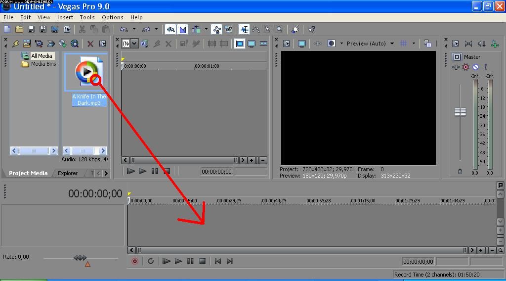The image size is (506, 281).
Task: Click the Stop button on the timeline transport
Action: 202,261
